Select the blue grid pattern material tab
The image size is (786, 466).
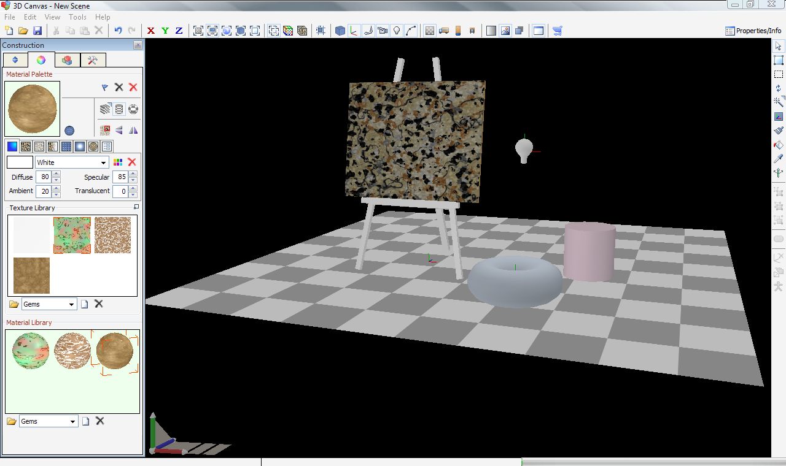click(66, 147)
